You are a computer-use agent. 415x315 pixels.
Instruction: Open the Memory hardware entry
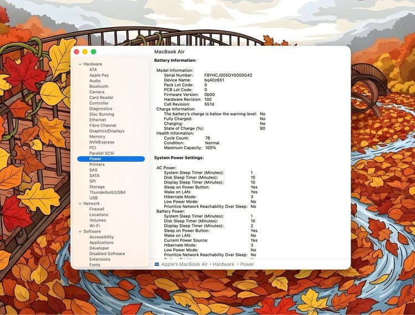(x=97, y=136)
